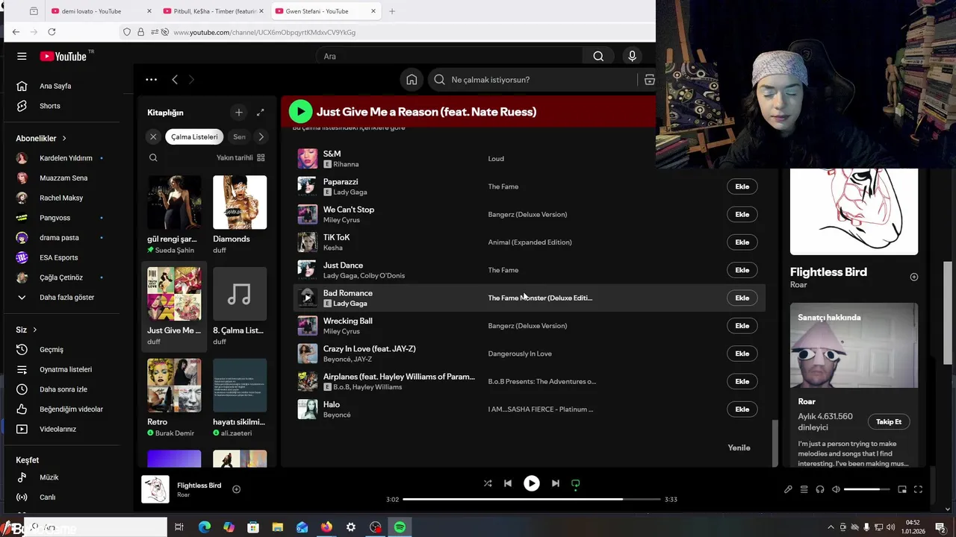Click the YouTube Ara search field
956x537 pixels.
pyautogui.click(x=450, y=56)
